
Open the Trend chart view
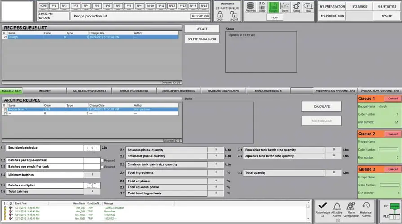point(285,7)
